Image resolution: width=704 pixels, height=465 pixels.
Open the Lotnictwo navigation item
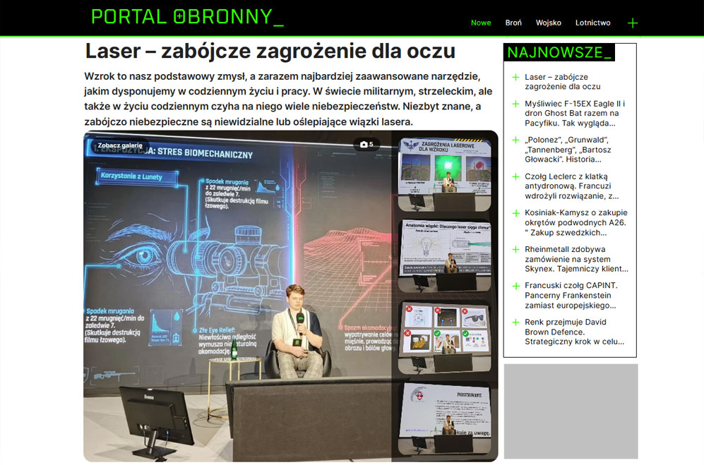tap(592, 23)
